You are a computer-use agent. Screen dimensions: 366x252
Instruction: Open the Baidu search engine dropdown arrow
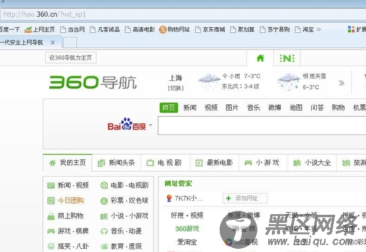click(x=151, y=125)
